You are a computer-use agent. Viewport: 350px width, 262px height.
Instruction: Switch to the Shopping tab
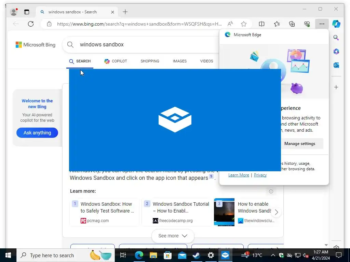coord(150,61)
